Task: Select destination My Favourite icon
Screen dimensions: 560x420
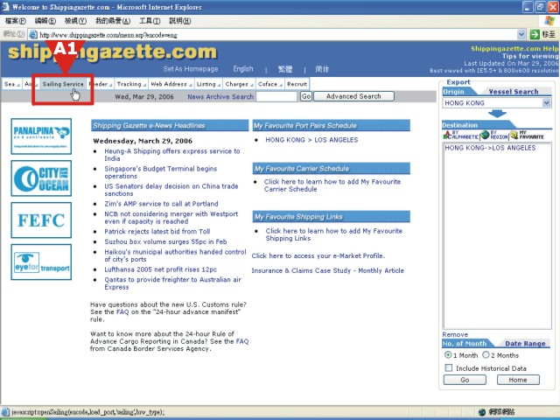Action: (527, 135)
